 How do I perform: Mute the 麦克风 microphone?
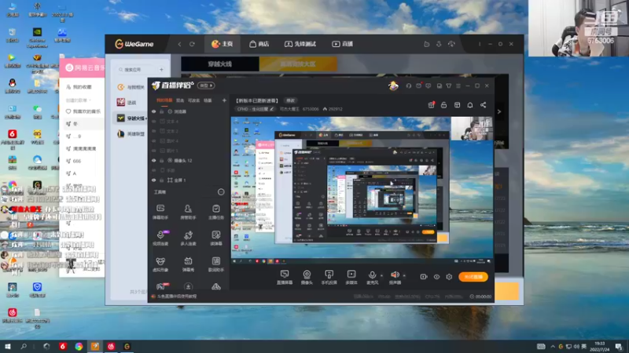[372, 277]
